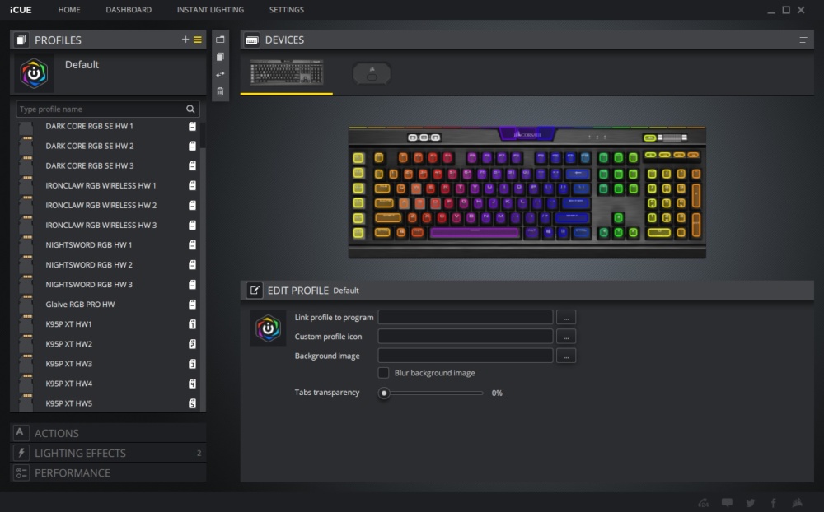Click hardware storage icon for NIGHTSWORD RGB HW 2
This screenshot has width=824, height=512.
click(x=192, y=265)
